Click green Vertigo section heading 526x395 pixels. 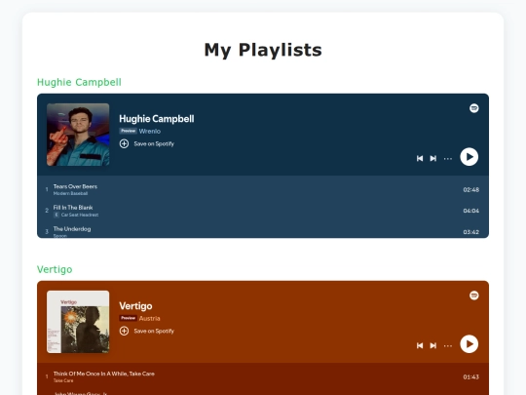tap(55, 269)
